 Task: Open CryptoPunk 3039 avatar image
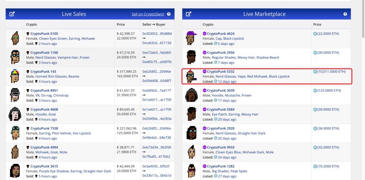[x=192, y=95]
